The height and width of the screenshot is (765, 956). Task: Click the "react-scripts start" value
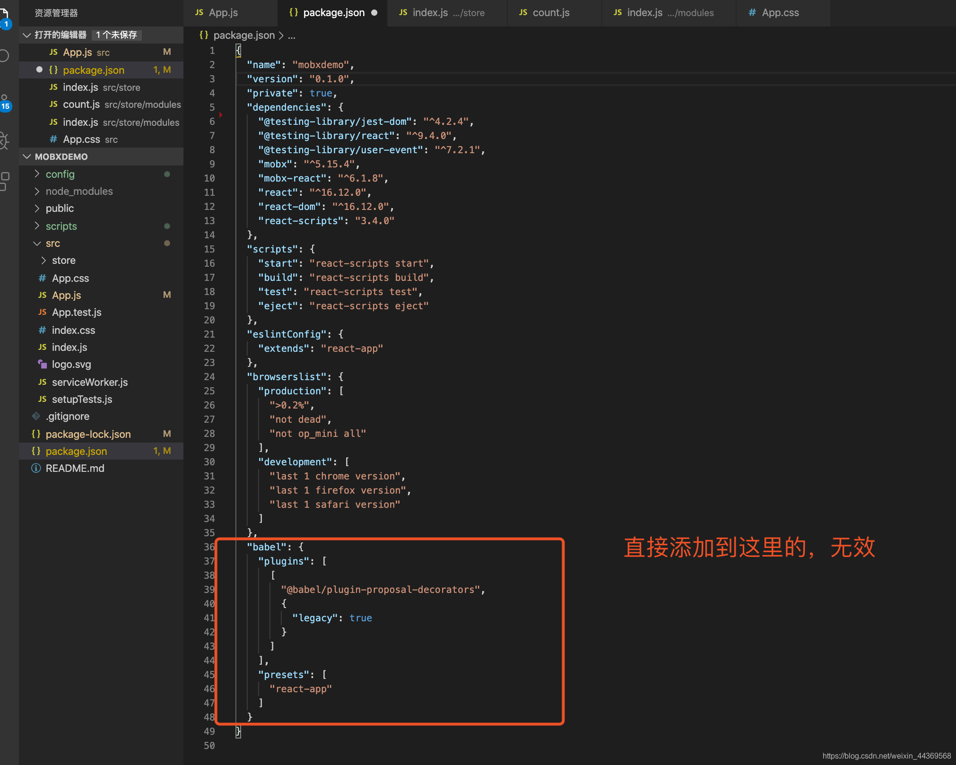point(369,263)
